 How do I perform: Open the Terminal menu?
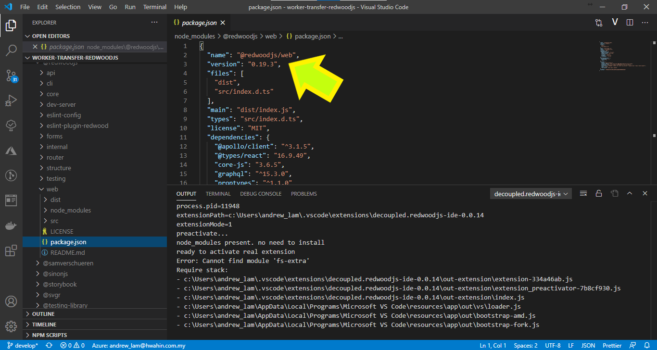(155, 7)
